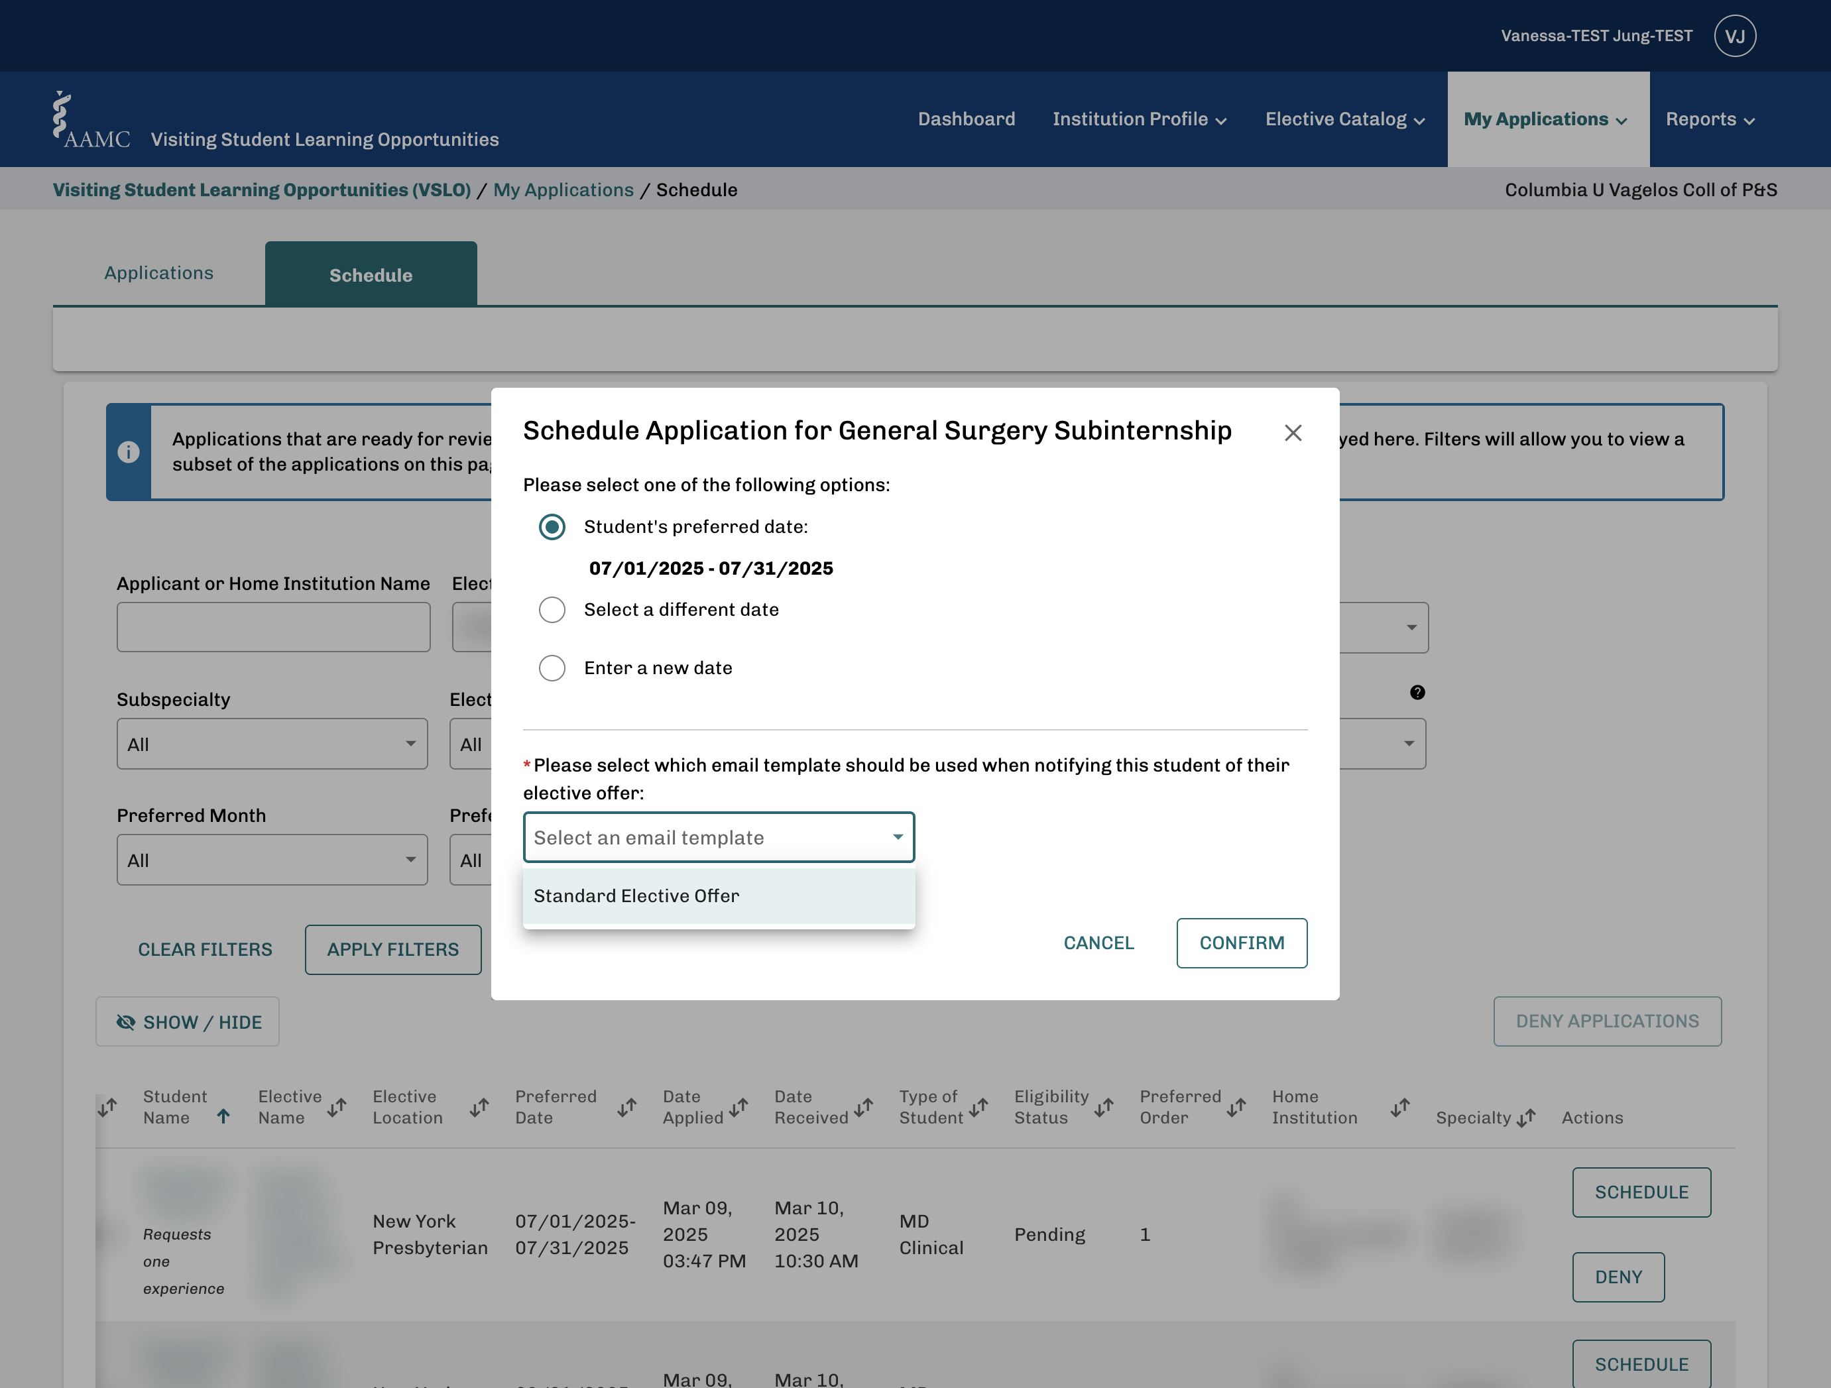Confirm the schedule application
The height and width of the screenshot is (1388, 1831).
pos(1242,943)
